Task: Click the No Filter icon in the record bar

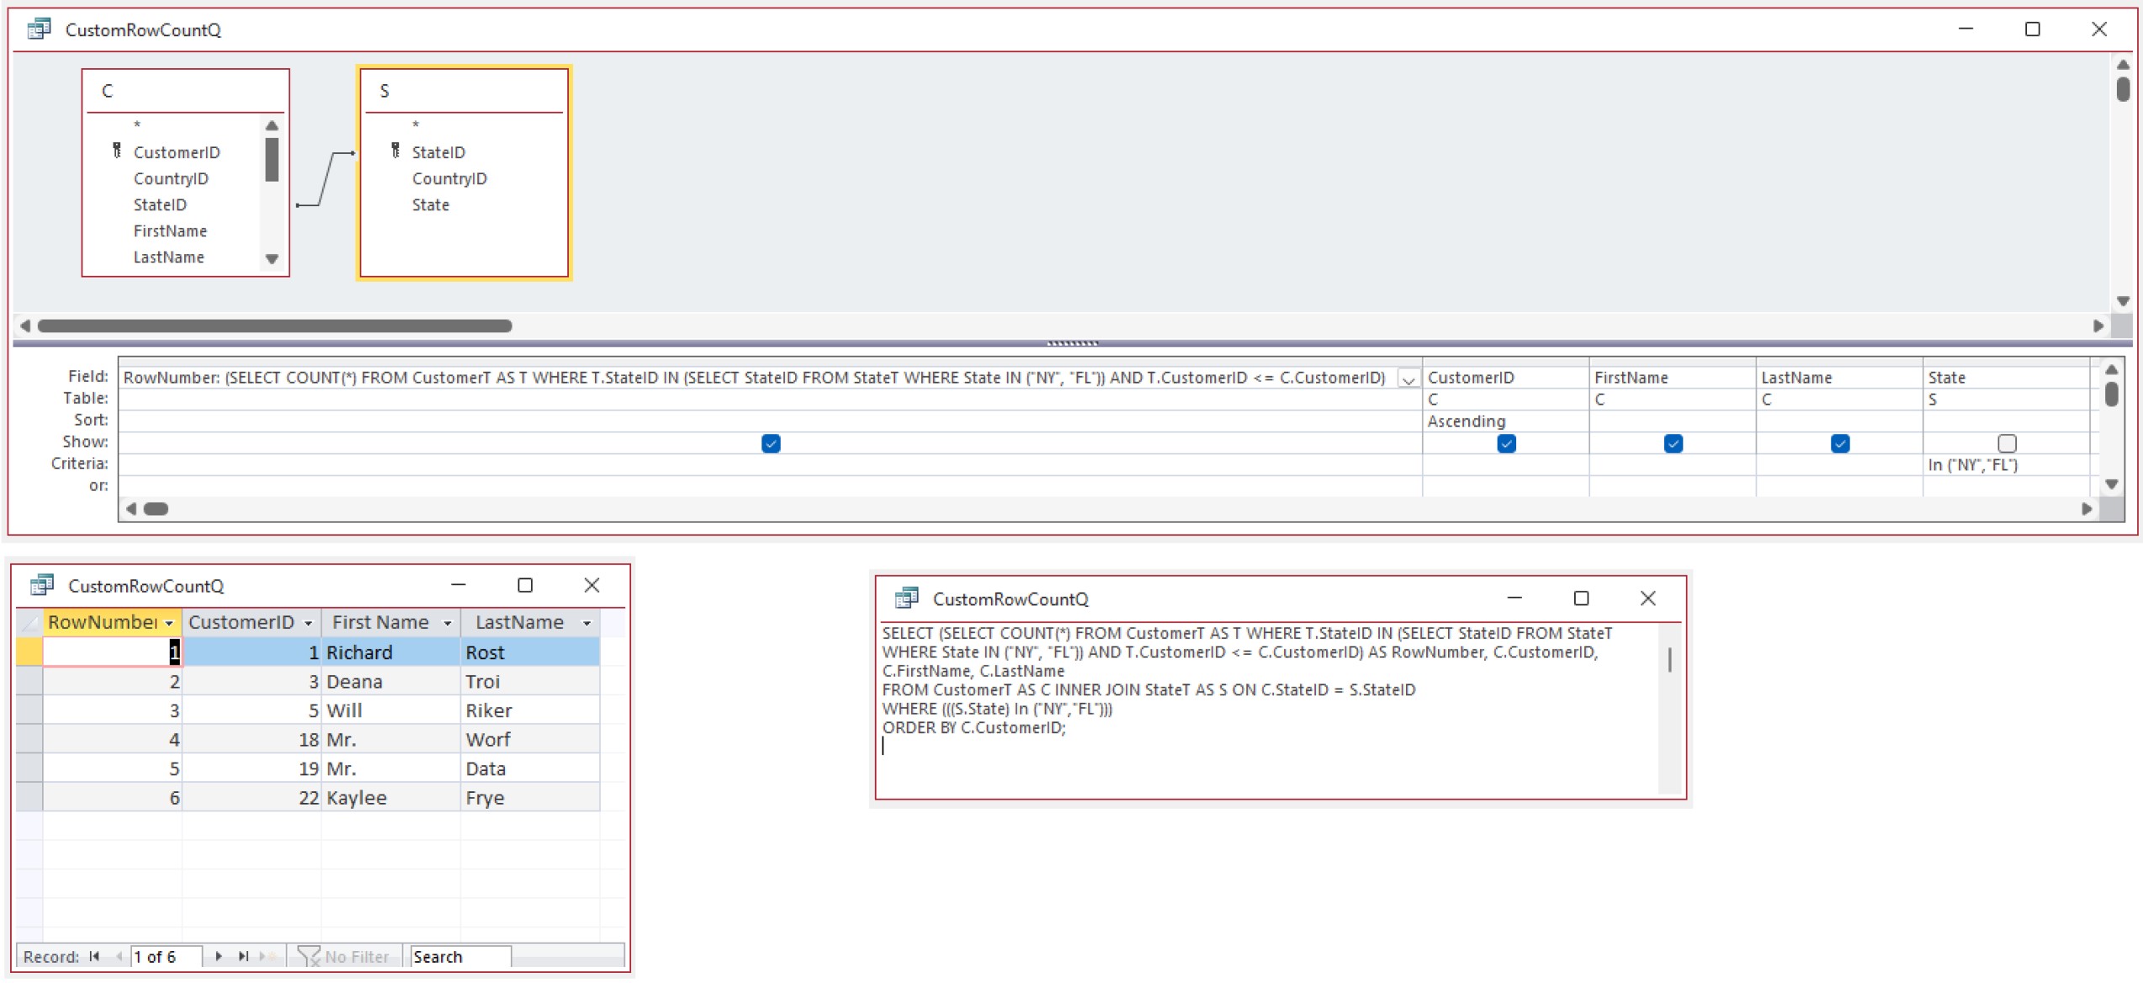Action: pos(310,956)
